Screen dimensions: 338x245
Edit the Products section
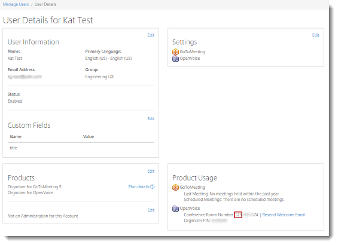151,171
